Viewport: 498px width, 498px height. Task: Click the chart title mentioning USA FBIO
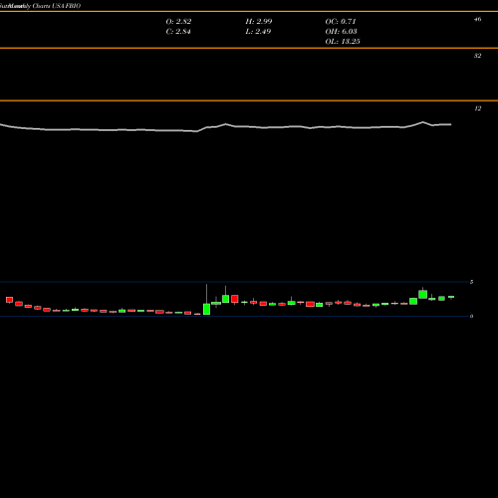pyautogui.click(x=40, y=6)
